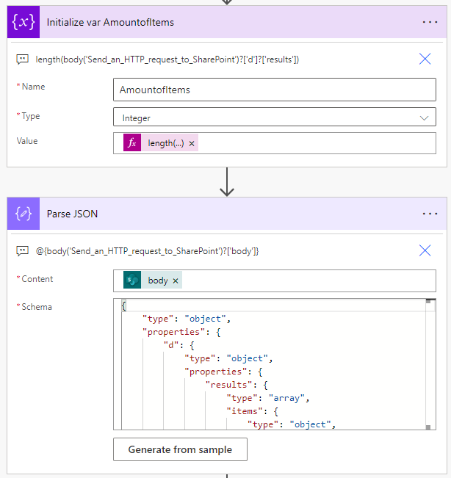Click the Initialize var AmountofItems title
Screen dimensions: 451x478
[x=110, y=22]
